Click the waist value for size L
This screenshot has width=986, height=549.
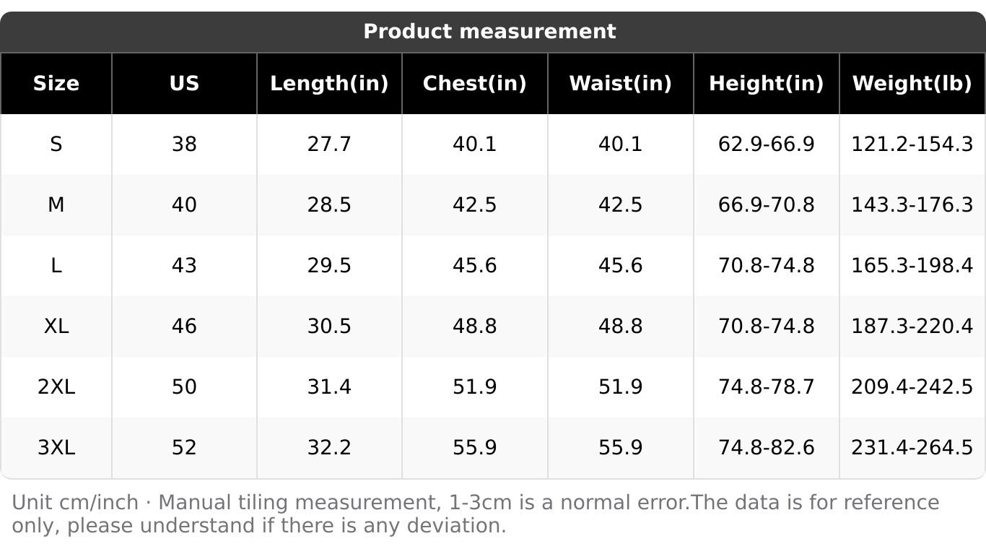[620, 266]
